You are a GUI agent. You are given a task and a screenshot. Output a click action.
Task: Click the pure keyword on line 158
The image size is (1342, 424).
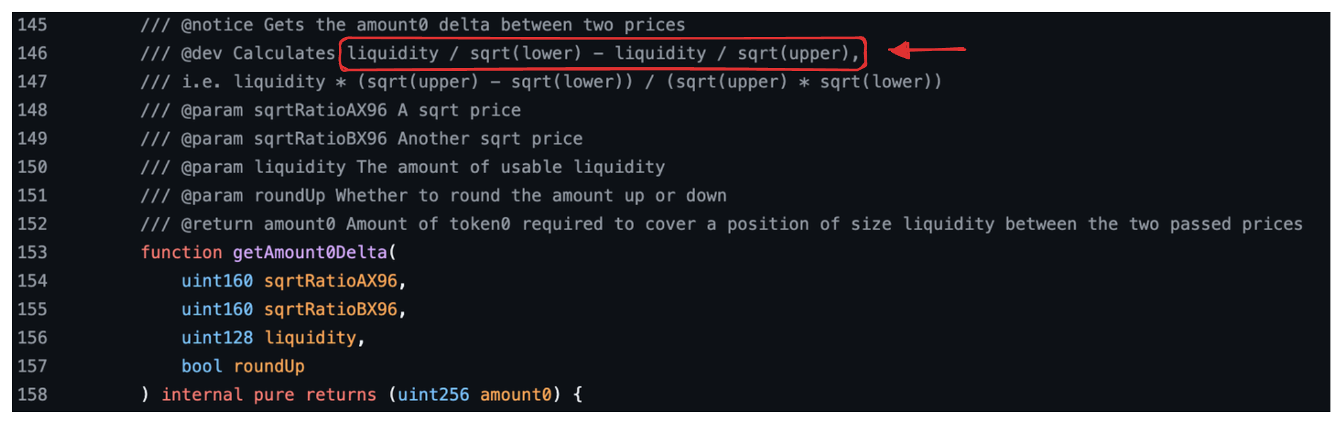pos(273,394)
